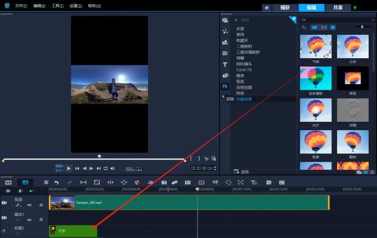Click the 浏览 browse button
The width and height of the screenshot is (377, 238).
(242, 172)
